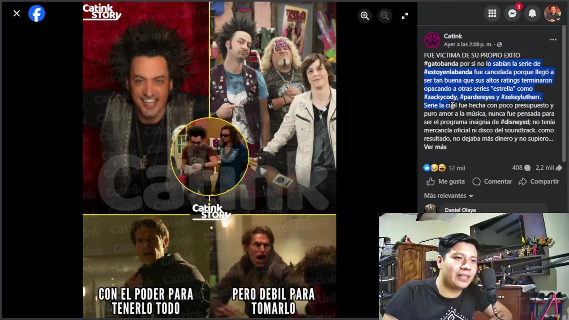Follow the #gatobanda hashtag
The width and height of the screenshot is (569, 320).
(x=441, y=64)
